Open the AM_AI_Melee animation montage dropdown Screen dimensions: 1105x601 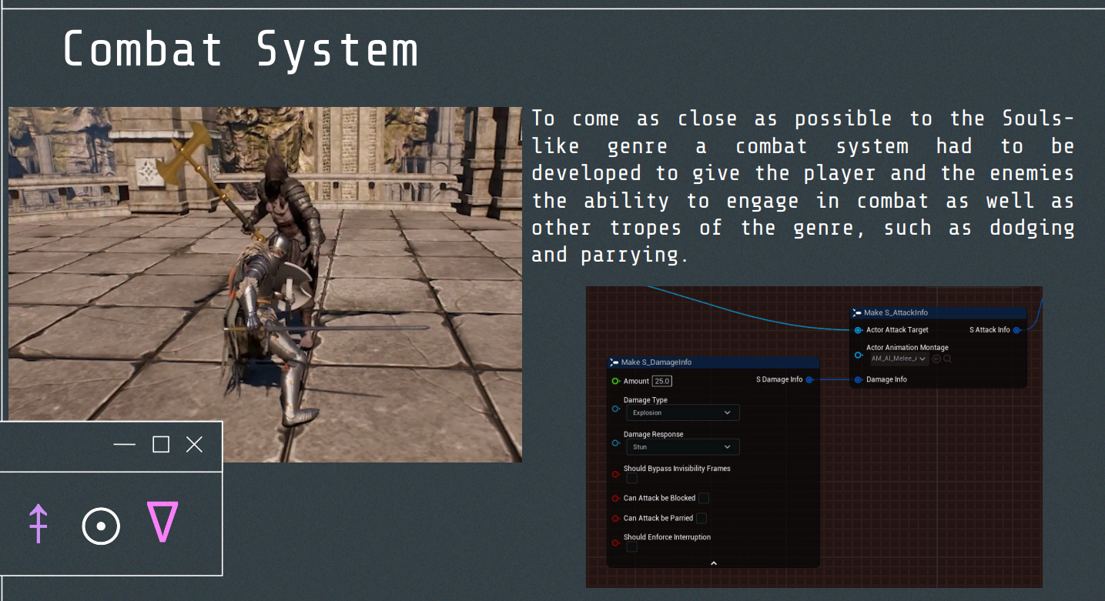pos(899,359)
